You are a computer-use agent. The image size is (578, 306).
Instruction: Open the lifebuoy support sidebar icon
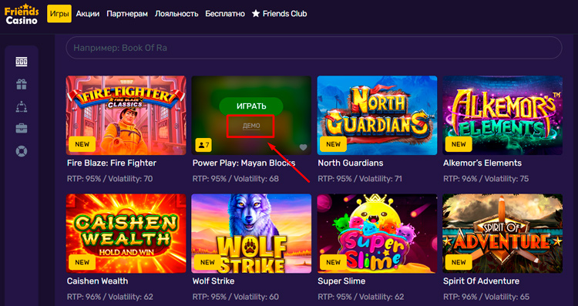pos(22,151)
